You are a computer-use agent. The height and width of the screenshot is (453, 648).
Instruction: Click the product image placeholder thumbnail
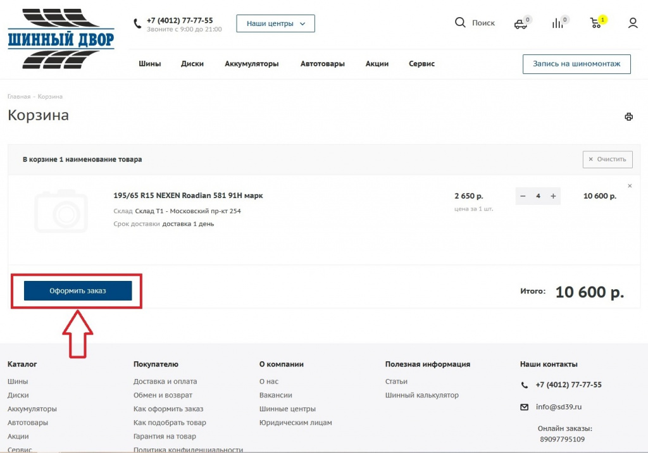click(61, 211)
